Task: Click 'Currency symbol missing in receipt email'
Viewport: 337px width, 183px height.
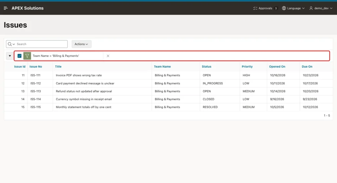Action: [84, 99]
